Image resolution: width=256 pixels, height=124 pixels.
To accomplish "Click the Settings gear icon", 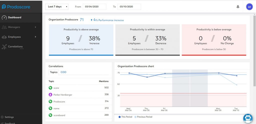I will pyautogui.click(x=2, y=117).
